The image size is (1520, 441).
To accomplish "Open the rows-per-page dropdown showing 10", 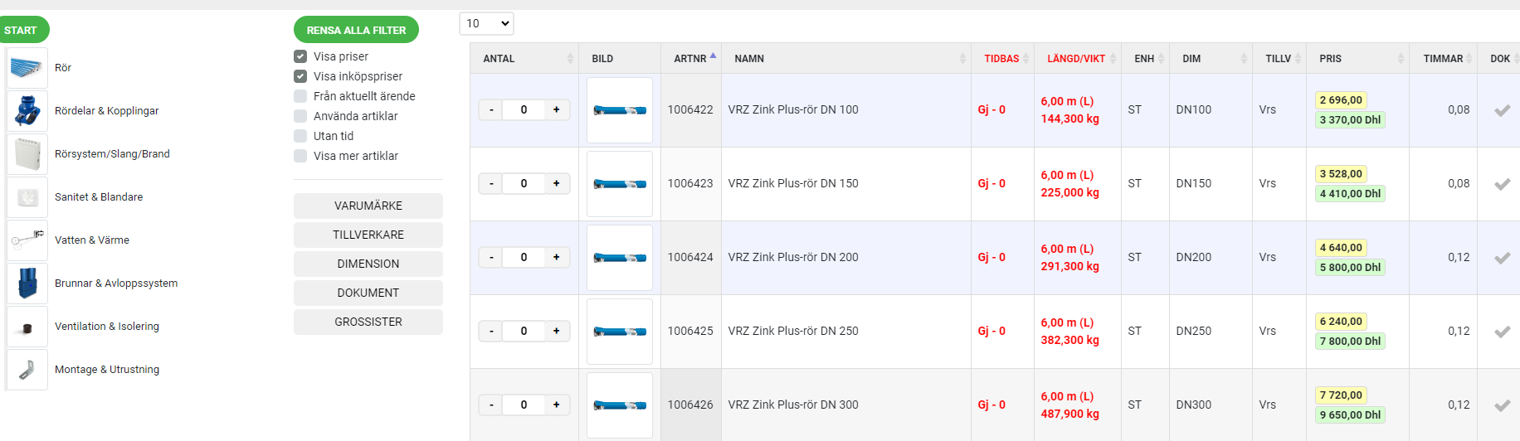I will [486, 23].
